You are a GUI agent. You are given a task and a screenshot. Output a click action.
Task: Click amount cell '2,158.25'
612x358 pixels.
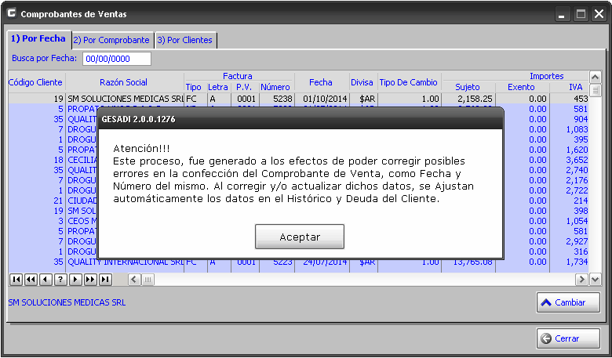[475, 99]
